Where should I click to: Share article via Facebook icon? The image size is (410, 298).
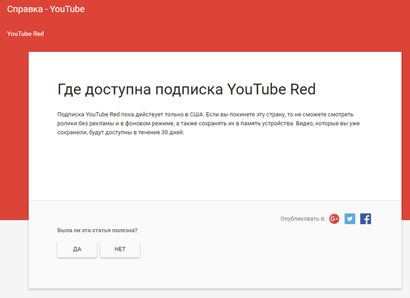(366, 219)
